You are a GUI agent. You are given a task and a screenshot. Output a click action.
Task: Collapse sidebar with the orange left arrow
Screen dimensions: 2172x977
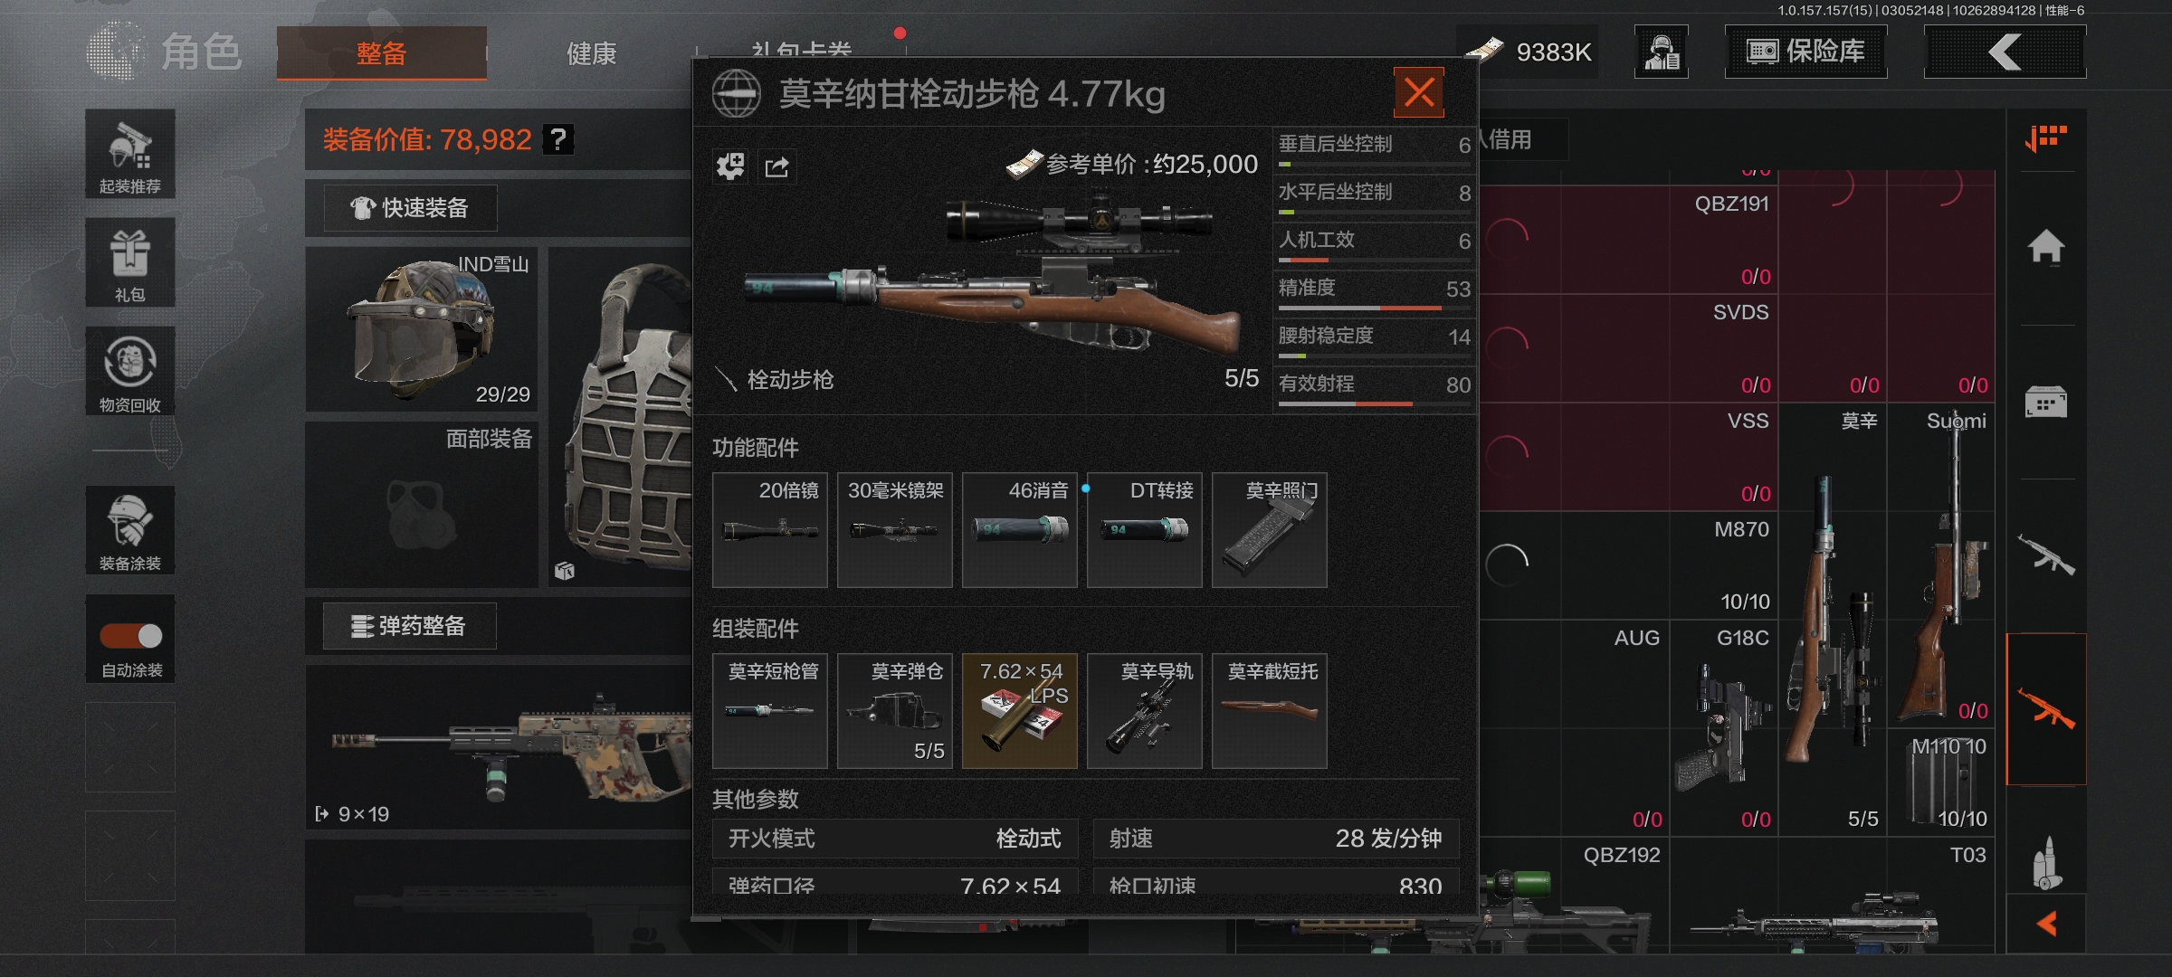point(2046,924)
